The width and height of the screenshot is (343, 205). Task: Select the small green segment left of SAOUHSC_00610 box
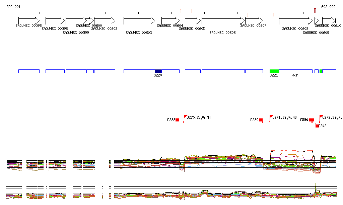click(x=321, y=71)
